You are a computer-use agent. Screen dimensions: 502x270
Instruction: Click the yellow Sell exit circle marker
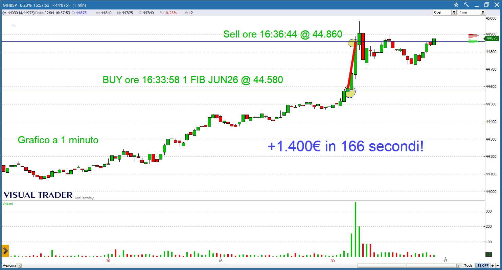click(352, 43)
